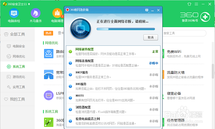This screenshot has height=129, width=215.
Task: Click the 网络硬件配置 diagnosis row title
Action: click(x=85, y=49)
